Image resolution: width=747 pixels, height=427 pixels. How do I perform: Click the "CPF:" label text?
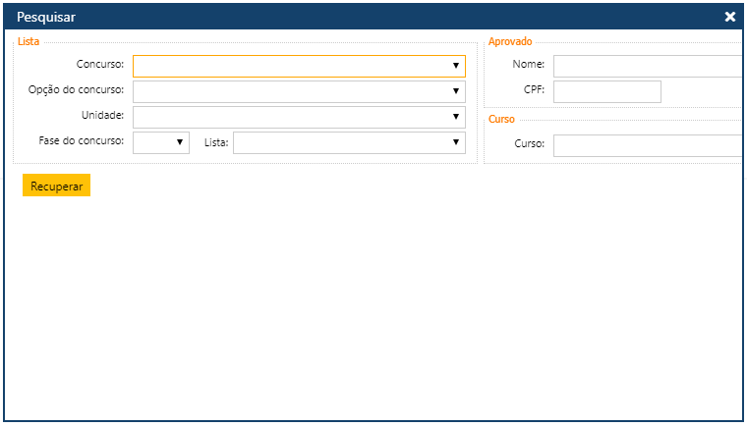[534, 90]
